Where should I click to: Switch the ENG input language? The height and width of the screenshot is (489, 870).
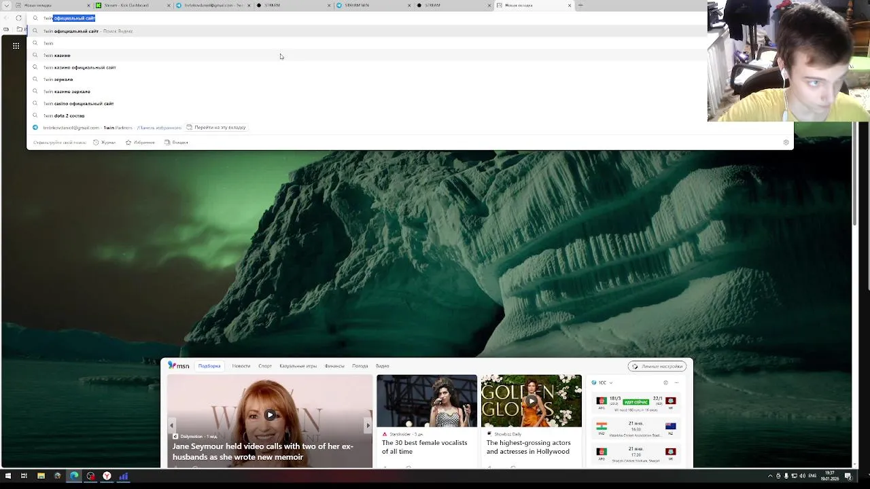coord(812,476)
